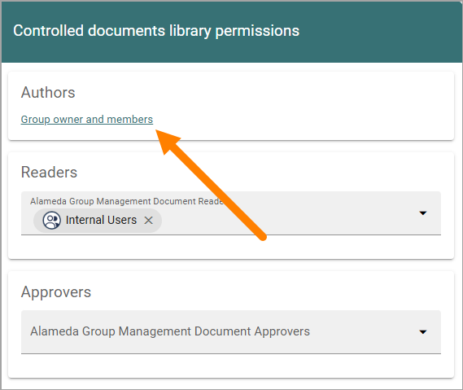This screenshot has height=390, width=463.
Task: Click the Approvers card empty space below field
Action: 231,366
